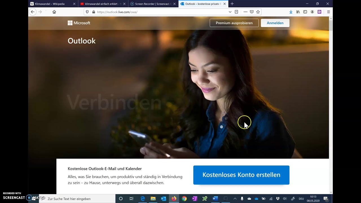View site security padlock info

pos(93,12)
